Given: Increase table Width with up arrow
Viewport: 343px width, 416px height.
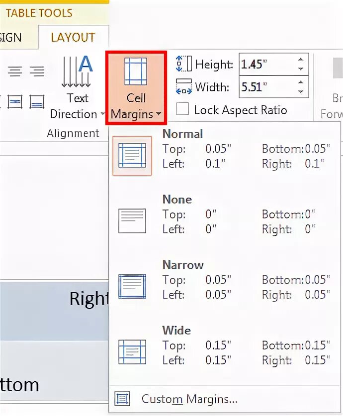Looking at the screenshot, I should pos(300,82).
